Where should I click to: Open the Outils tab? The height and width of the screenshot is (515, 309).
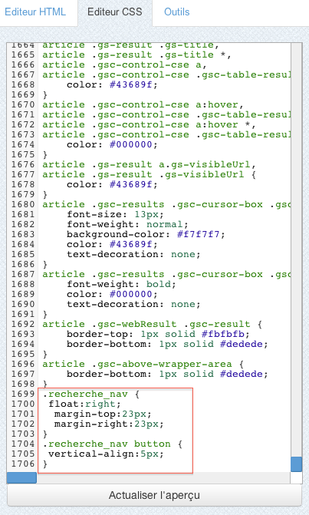177,12
